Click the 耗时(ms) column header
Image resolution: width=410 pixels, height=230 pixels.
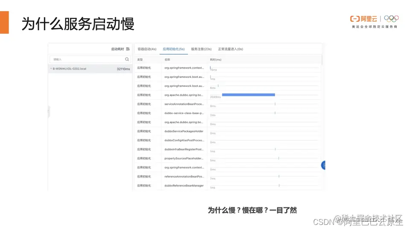pyautogui.click(x=216, y=60)
